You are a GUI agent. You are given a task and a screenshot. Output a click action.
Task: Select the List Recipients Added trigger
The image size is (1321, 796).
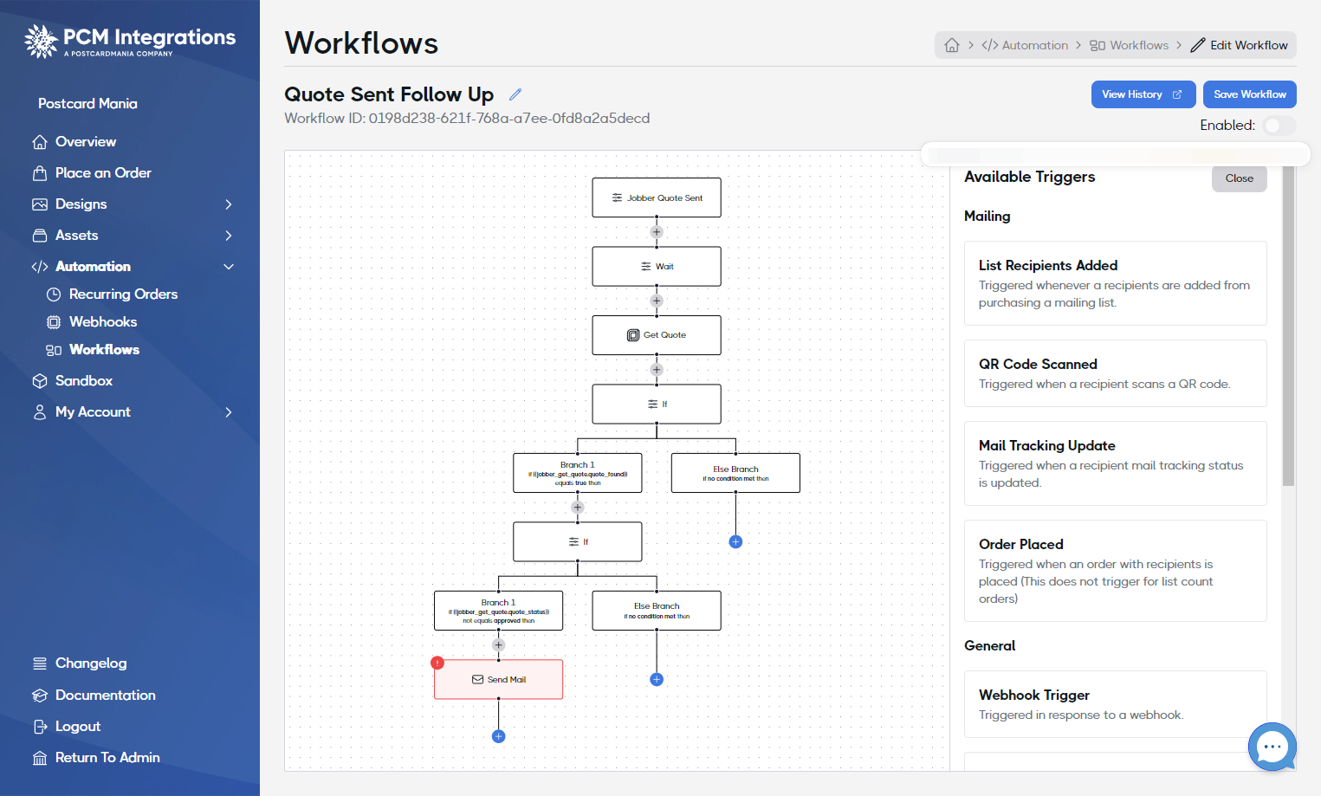[x=1116, y=283]
